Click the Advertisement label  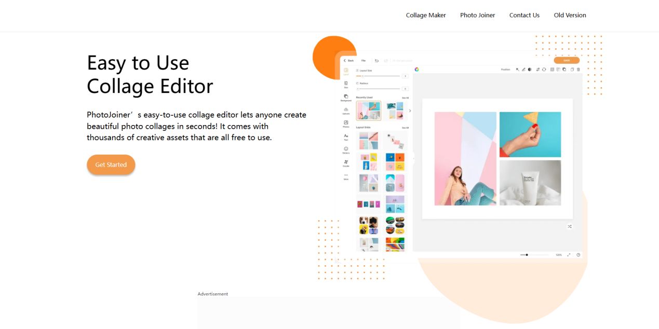[213, 294]
